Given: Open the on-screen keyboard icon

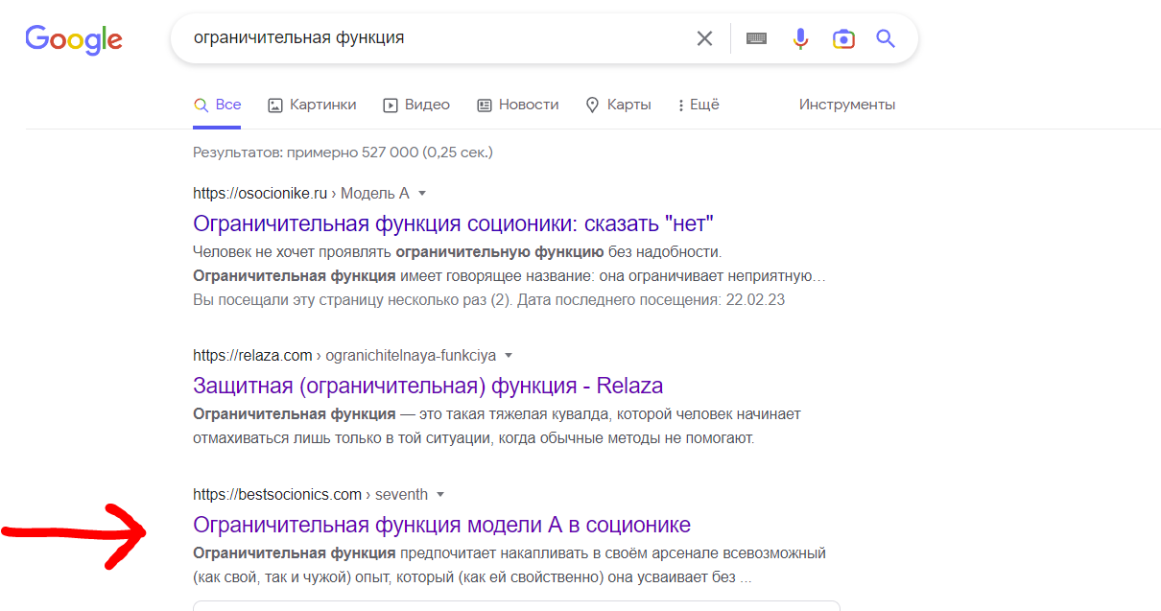Looking at the screenshot, I should click(x=756, y=38).
